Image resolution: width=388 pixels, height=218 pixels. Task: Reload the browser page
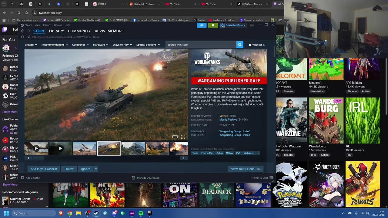pos(19,13)
